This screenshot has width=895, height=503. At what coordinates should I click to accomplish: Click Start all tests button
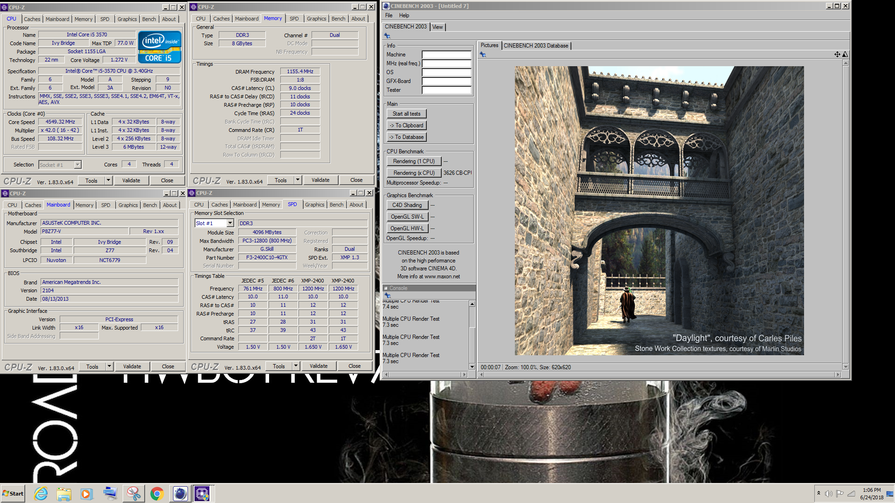point(406,114)
